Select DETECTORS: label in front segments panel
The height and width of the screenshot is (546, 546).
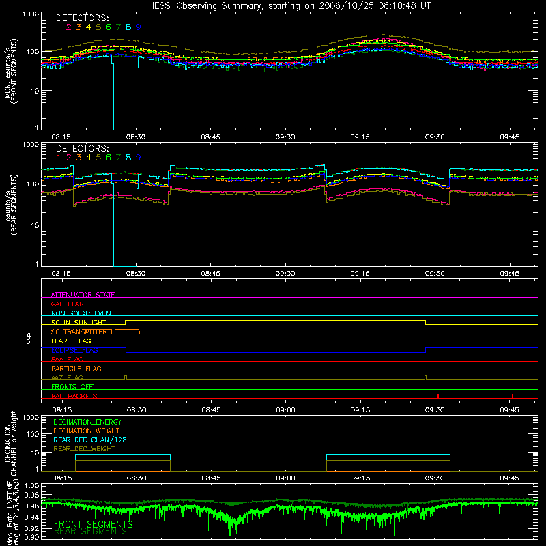pos(82,18)
